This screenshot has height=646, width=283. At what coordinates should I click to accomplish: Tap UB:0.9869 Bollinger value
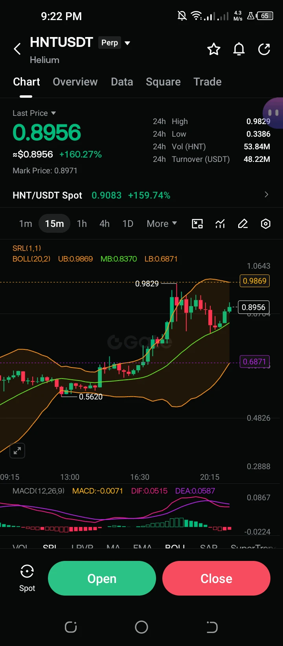point(75,259)
